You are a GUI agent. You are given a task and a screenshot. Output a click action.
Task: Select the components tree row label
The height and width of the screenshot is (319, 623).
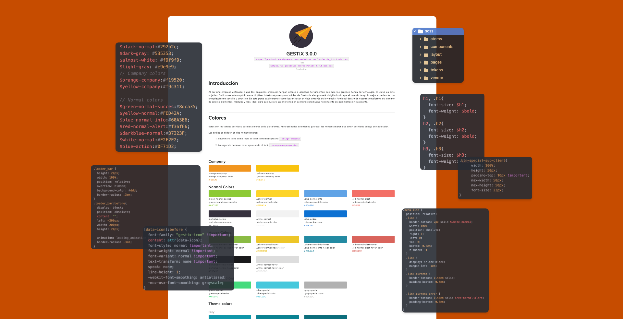point(442,47)
